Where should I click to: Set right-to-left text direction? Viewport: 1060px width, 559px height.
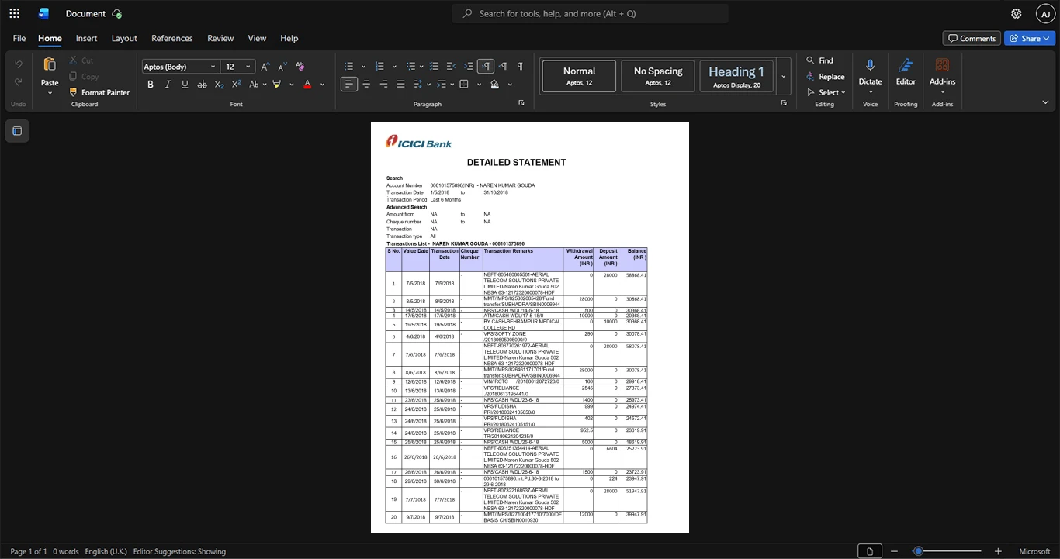pyautogui.click(x=503, y=66)
